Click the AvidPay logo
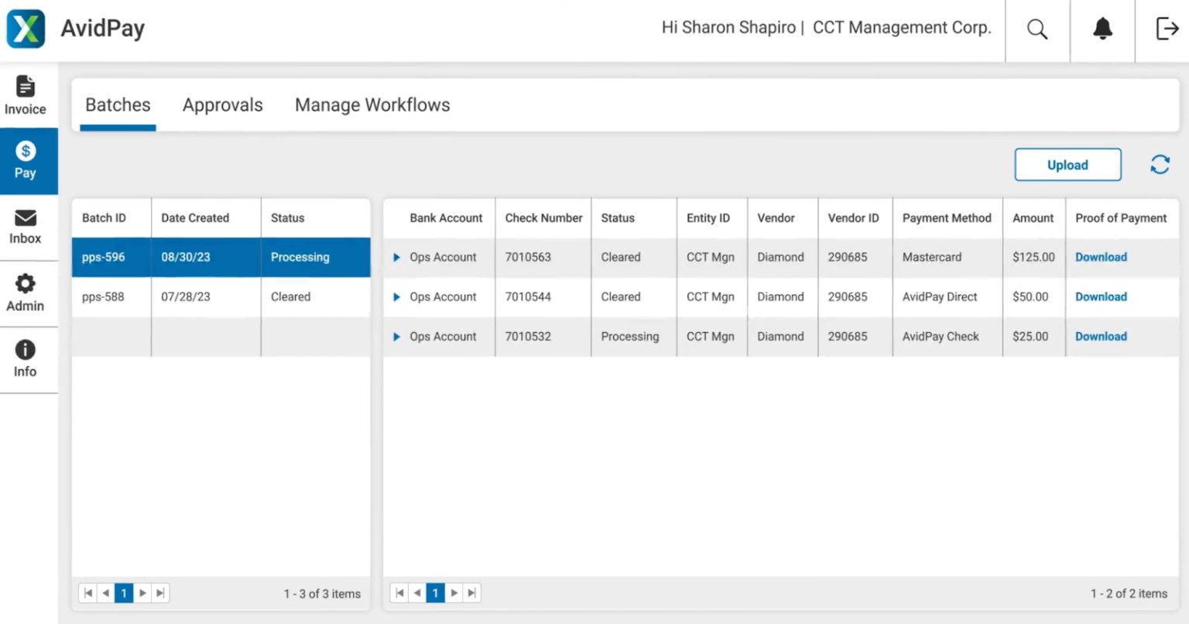The height and width of the screenshot is (624, 1189). (26, 28)
